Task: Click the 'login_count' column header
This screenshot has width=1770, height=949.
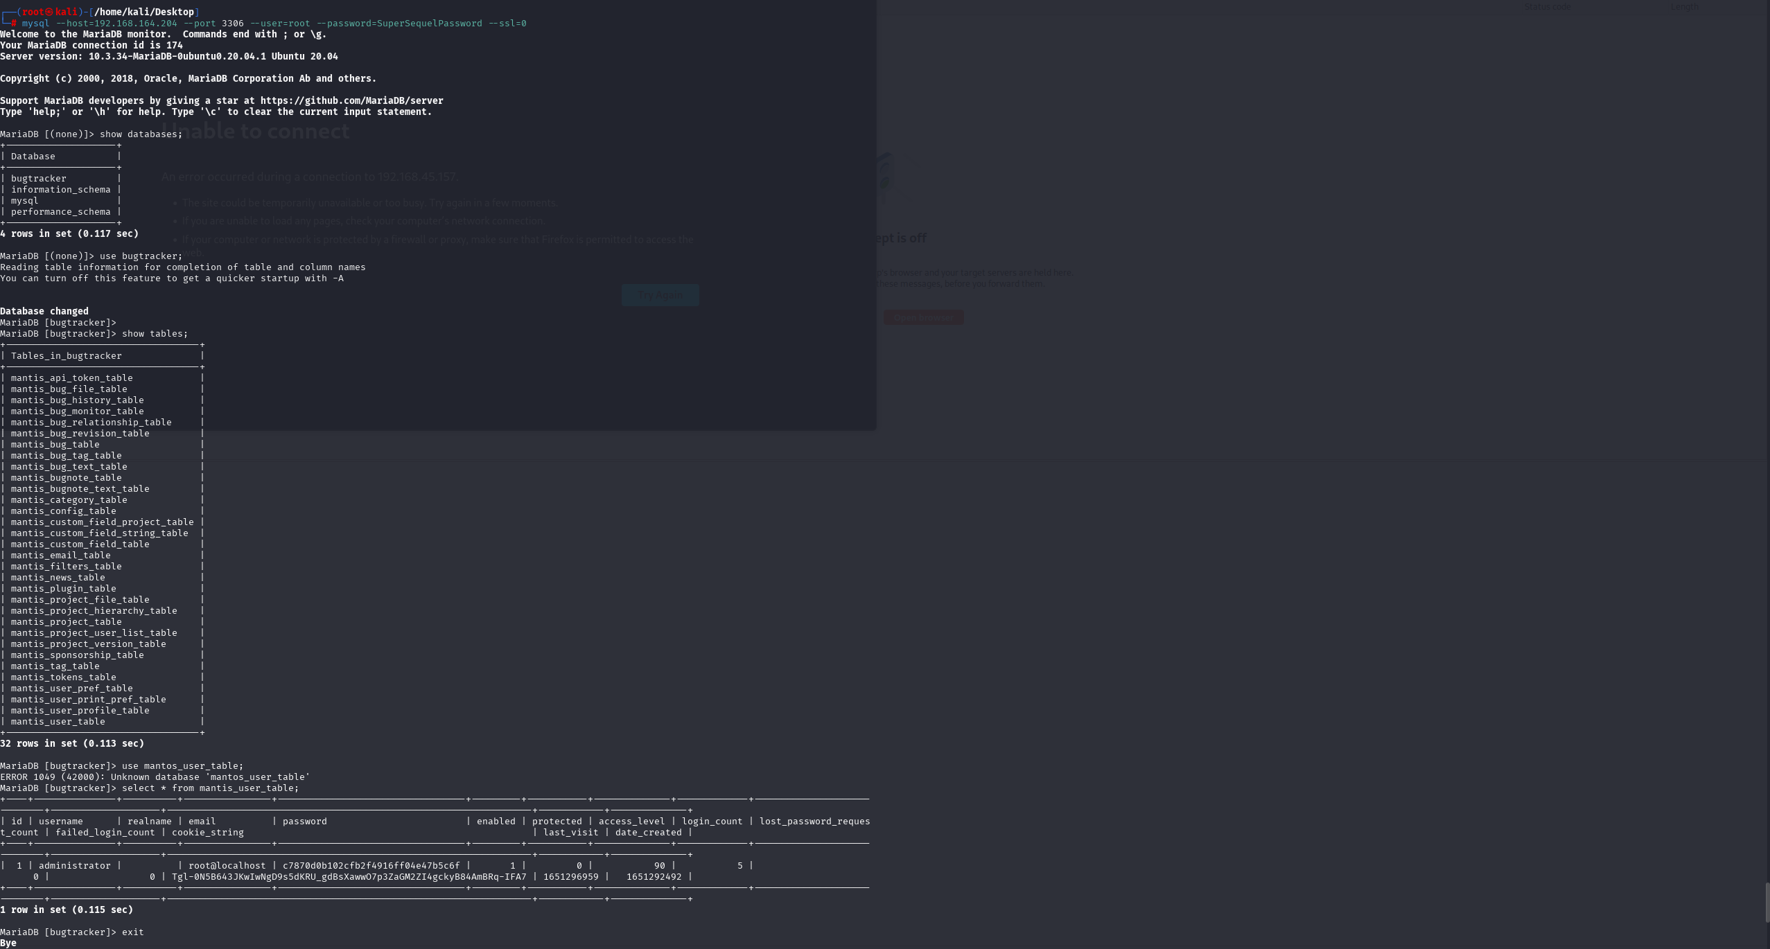Action: [712, 822]
